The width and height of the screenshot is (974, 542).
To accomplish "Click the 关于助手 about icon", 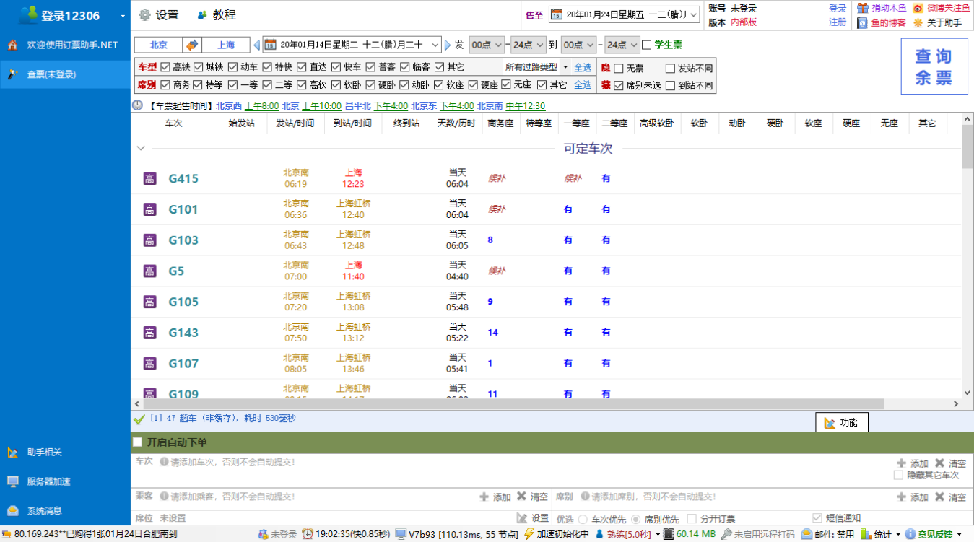I will (x=918, y=22).
